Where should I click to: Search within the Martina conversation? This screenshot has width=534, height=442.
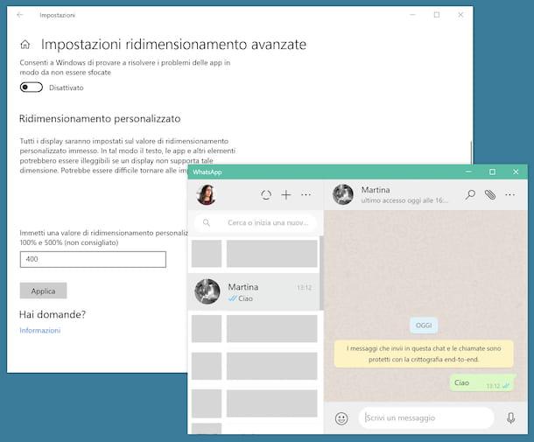[x=470, y=195]
